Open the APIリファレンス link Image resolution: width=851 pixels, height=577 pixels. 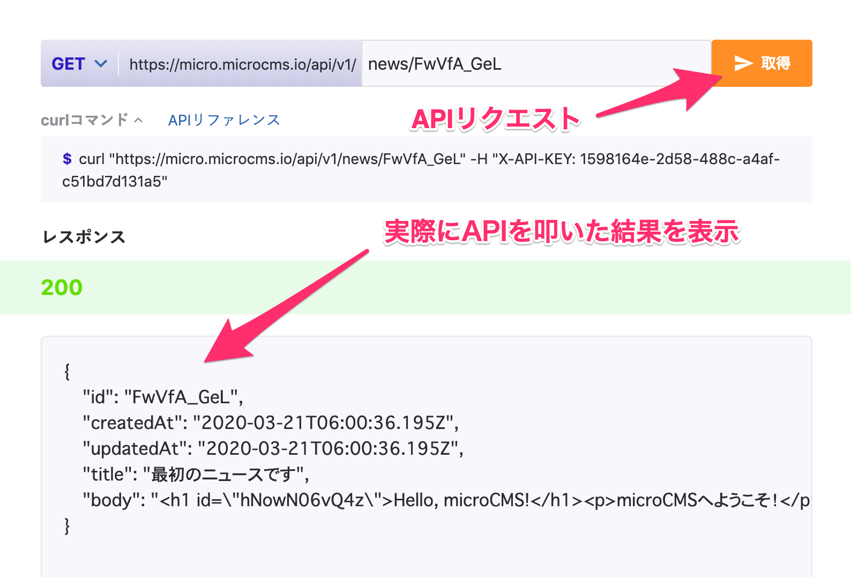pyautogui.click(x=224, y=120)
